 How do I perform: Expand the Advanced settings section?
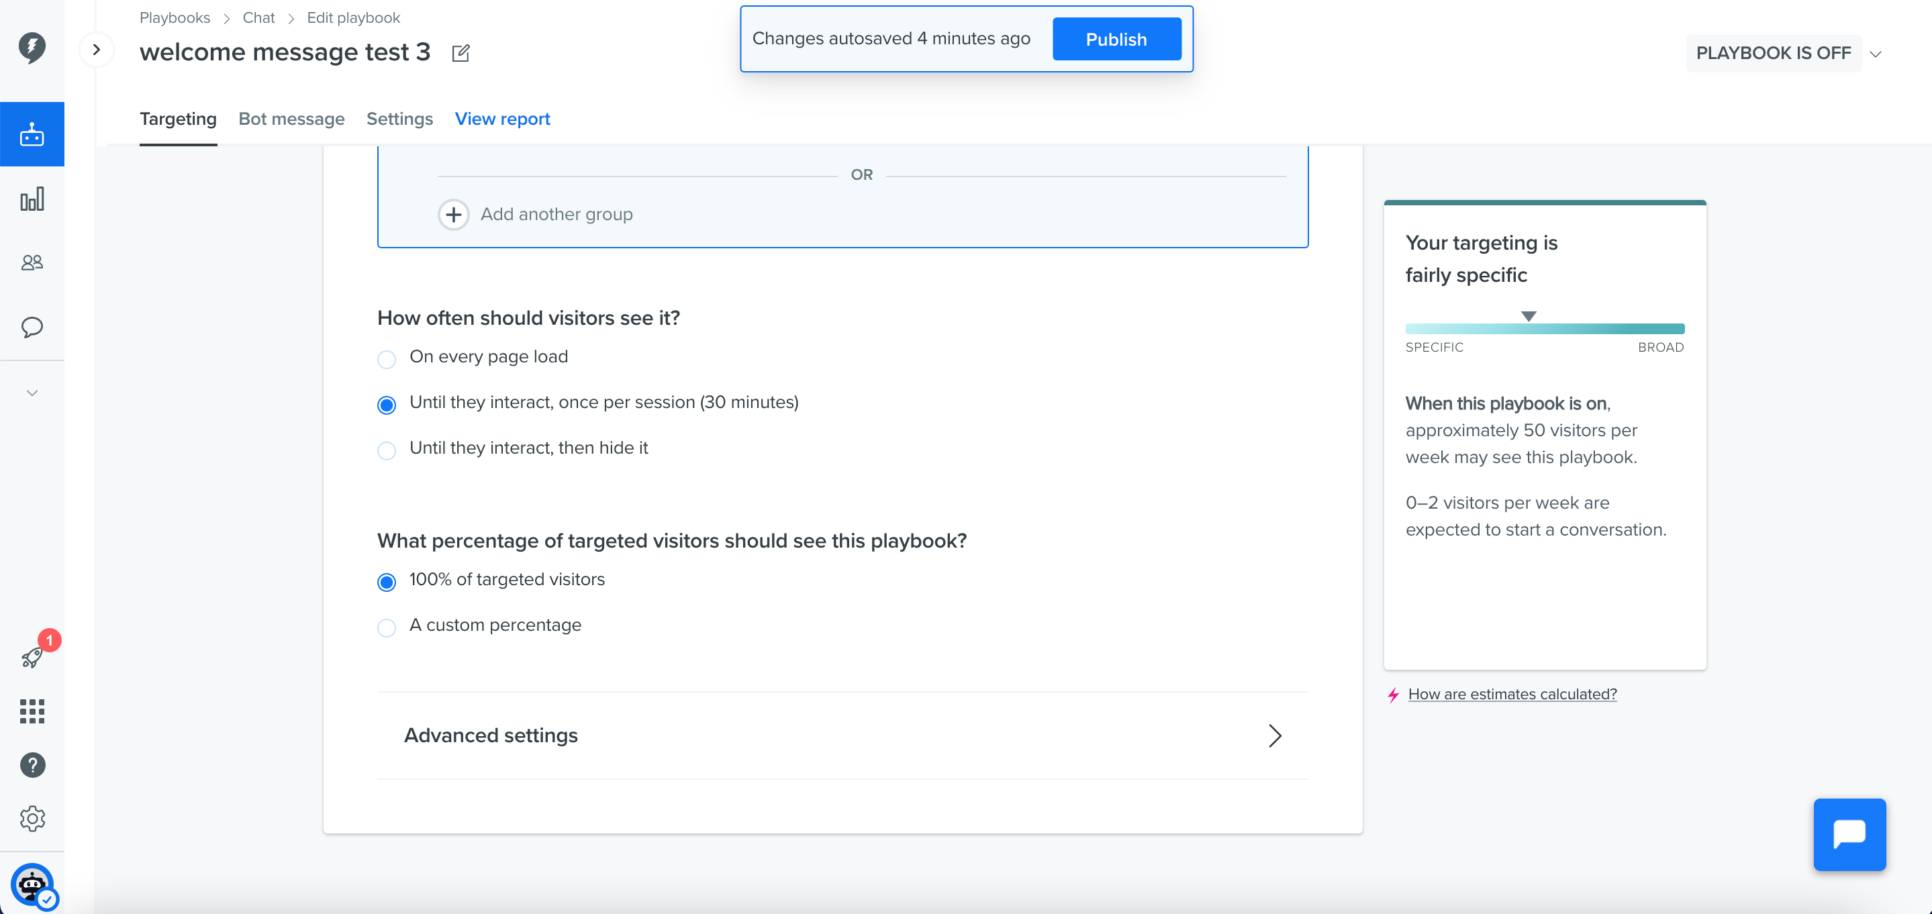point(843,735)
